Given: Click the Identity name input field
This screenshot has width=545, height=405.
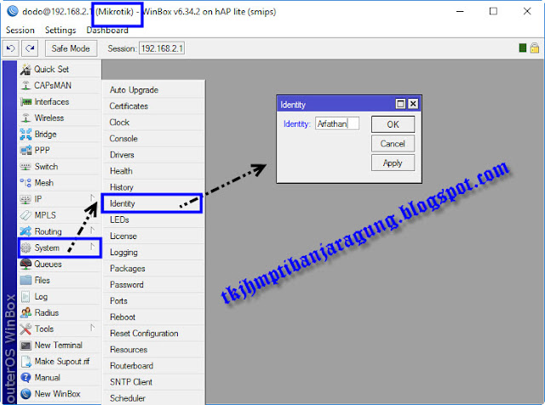Looking at the screenshot, I should coord(337,123).
